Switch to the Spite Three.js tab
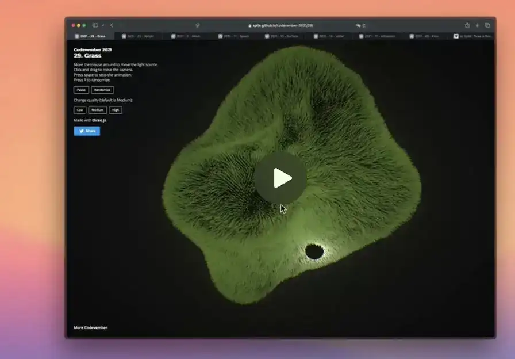The width and height of the screenshot is (515, 359). pyautogui.click(x=472, y=36)
